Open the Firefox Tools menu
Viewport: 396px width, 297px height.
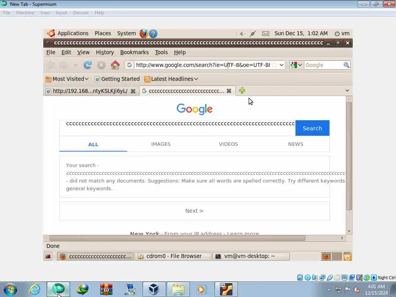click(x=161, y=52)
